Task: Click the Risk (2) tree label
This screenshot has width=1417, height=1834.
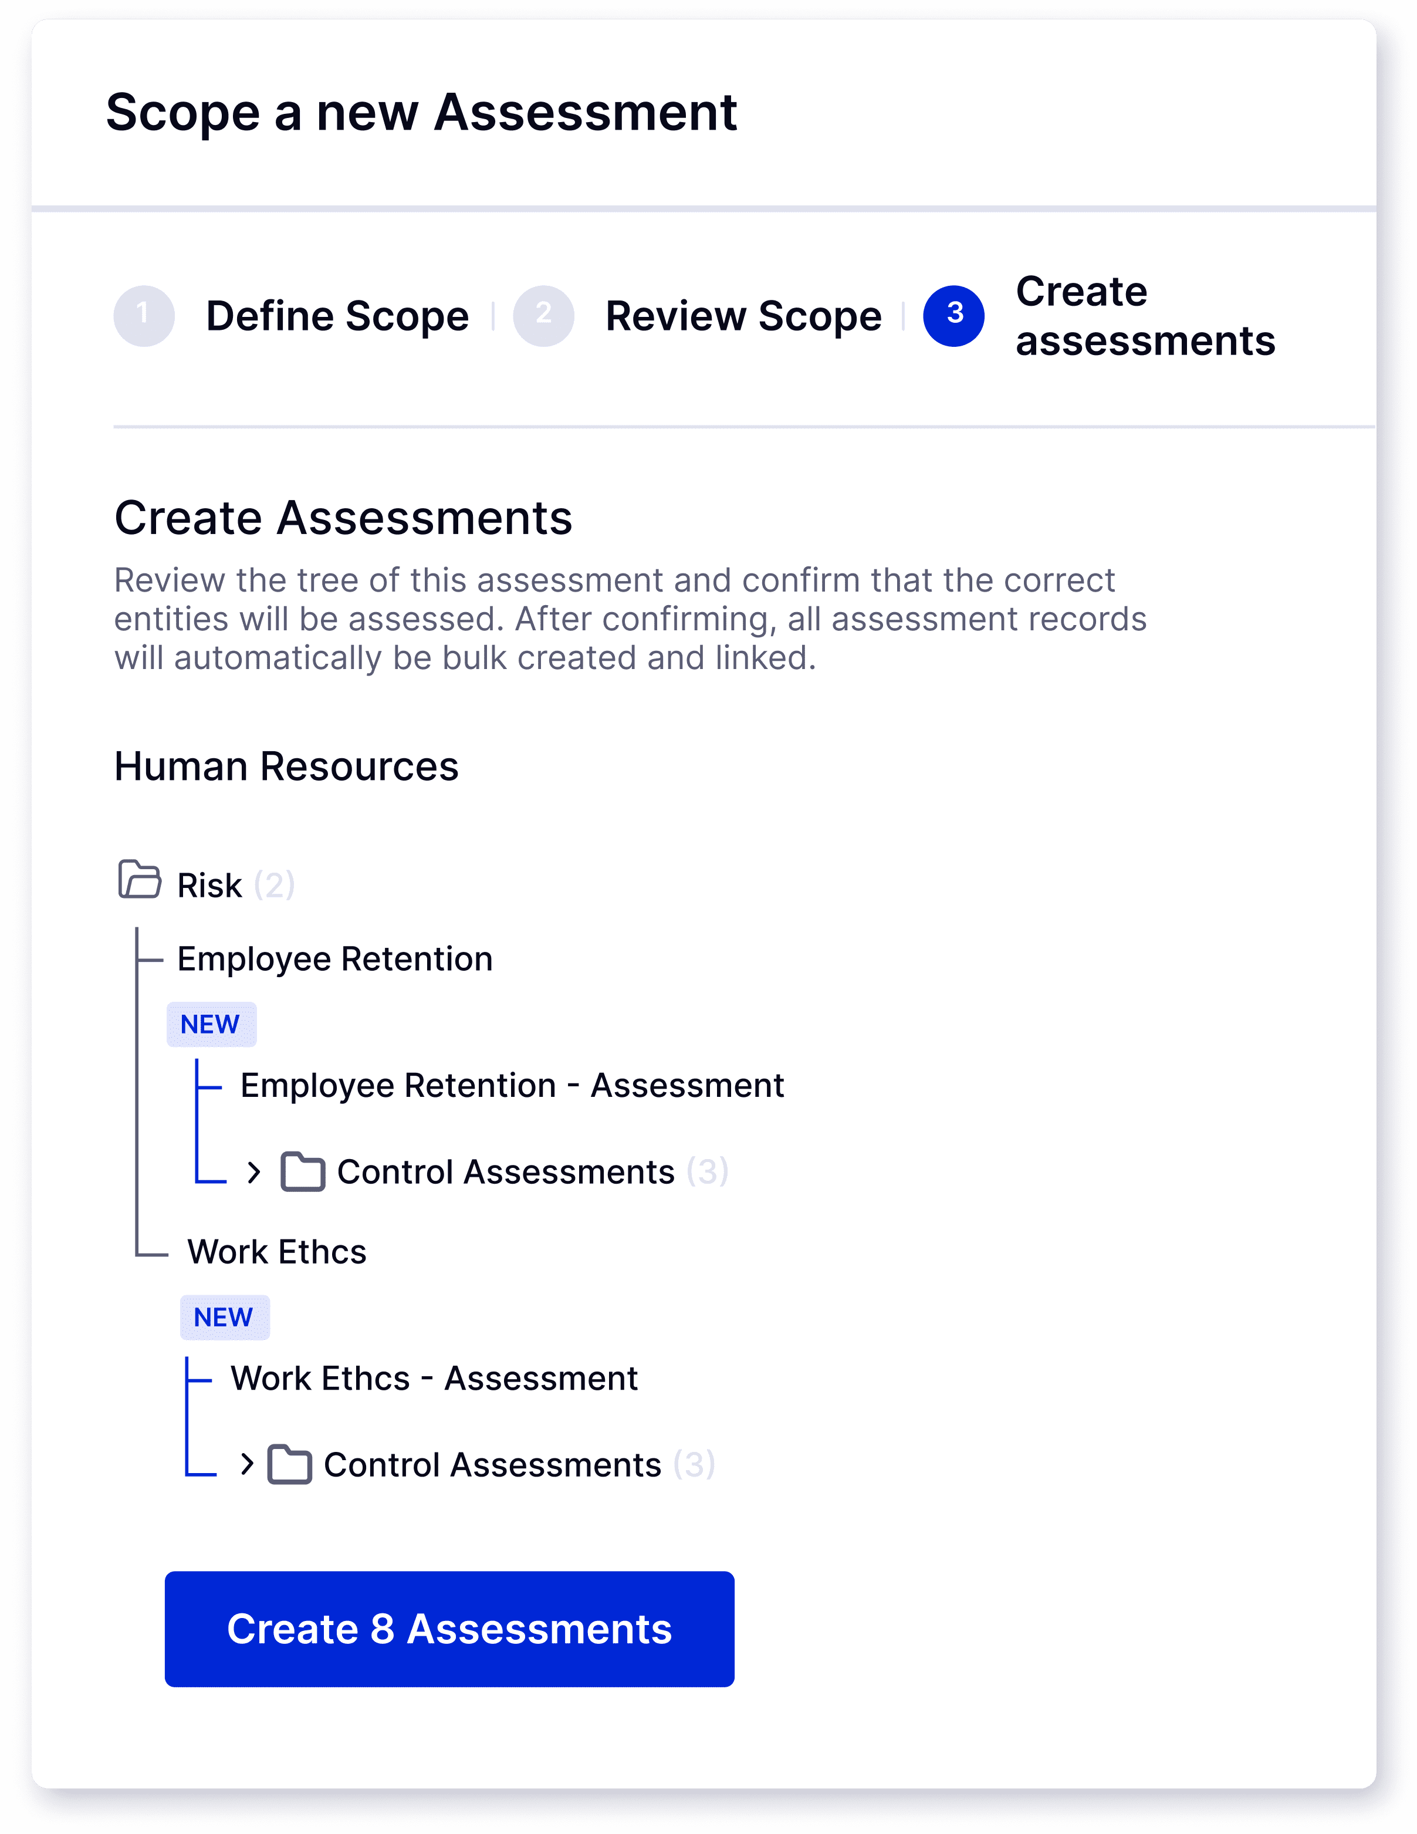Action: pos(236,885)
